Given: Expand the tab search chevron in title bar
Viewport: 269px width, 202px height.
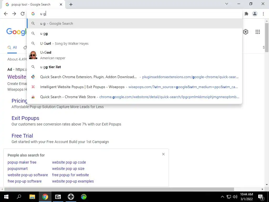Looking at the screenshot, I should [x=227, y=4].
